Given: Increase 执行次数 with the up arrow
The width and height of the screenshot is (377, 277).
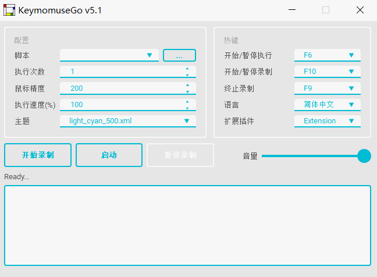Looking at the screenshot, I should click(x=187, y=69).
